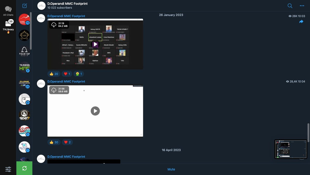Open search in this channel
Viewport: 310px width, 175px height.
pos(290,6)
